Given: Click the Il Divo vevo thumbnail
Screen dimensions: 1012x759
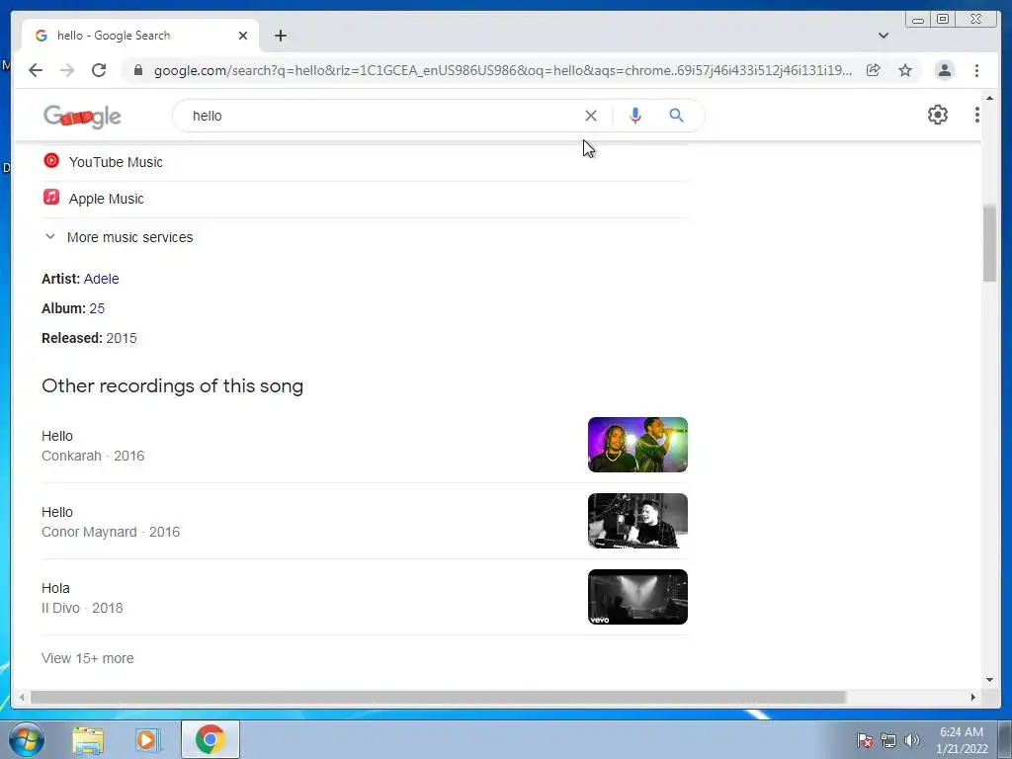Looking at the screenshot, I should [637, 597].
